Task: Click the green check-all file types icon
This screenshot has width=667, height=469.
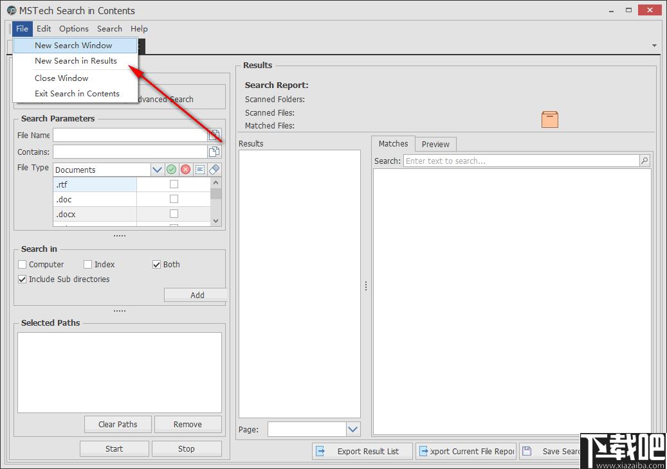Action: click(x=172, y=170)
